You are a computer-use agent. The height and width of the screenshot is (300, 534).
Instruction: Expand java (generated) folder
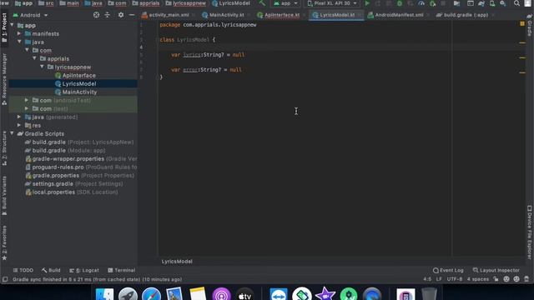click(x=19, y=117)
